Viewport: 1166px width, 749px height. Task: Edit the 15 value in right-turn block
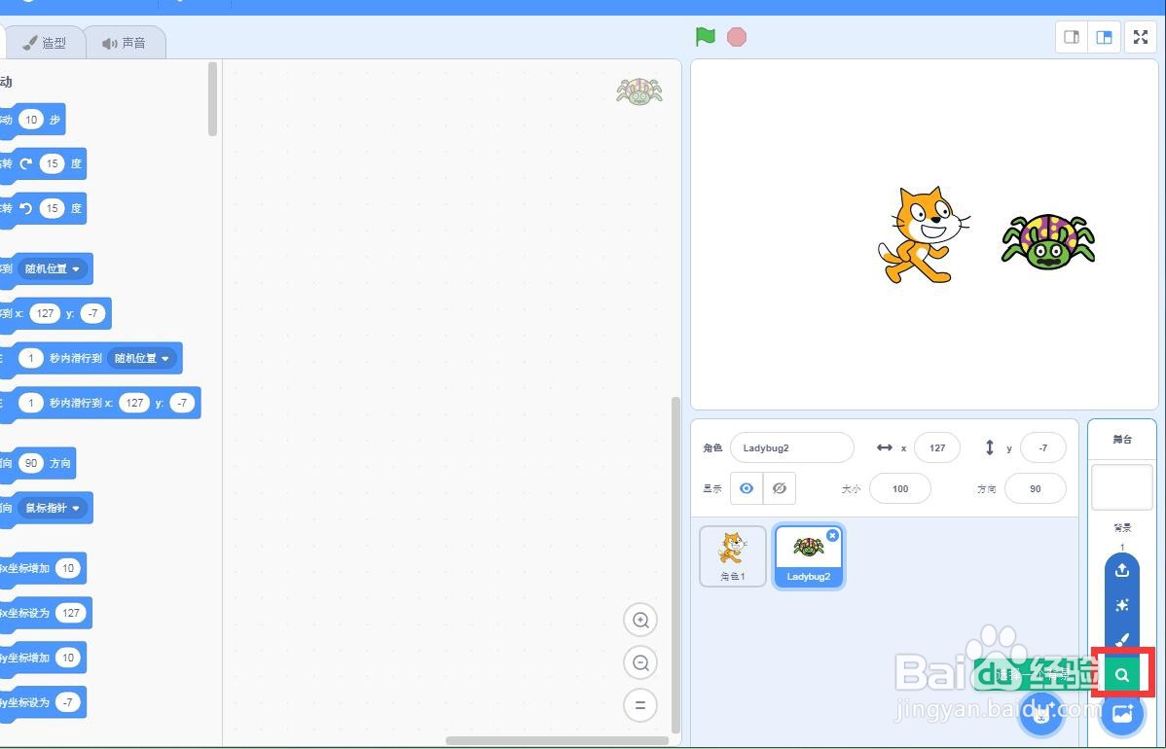(52, 163)
